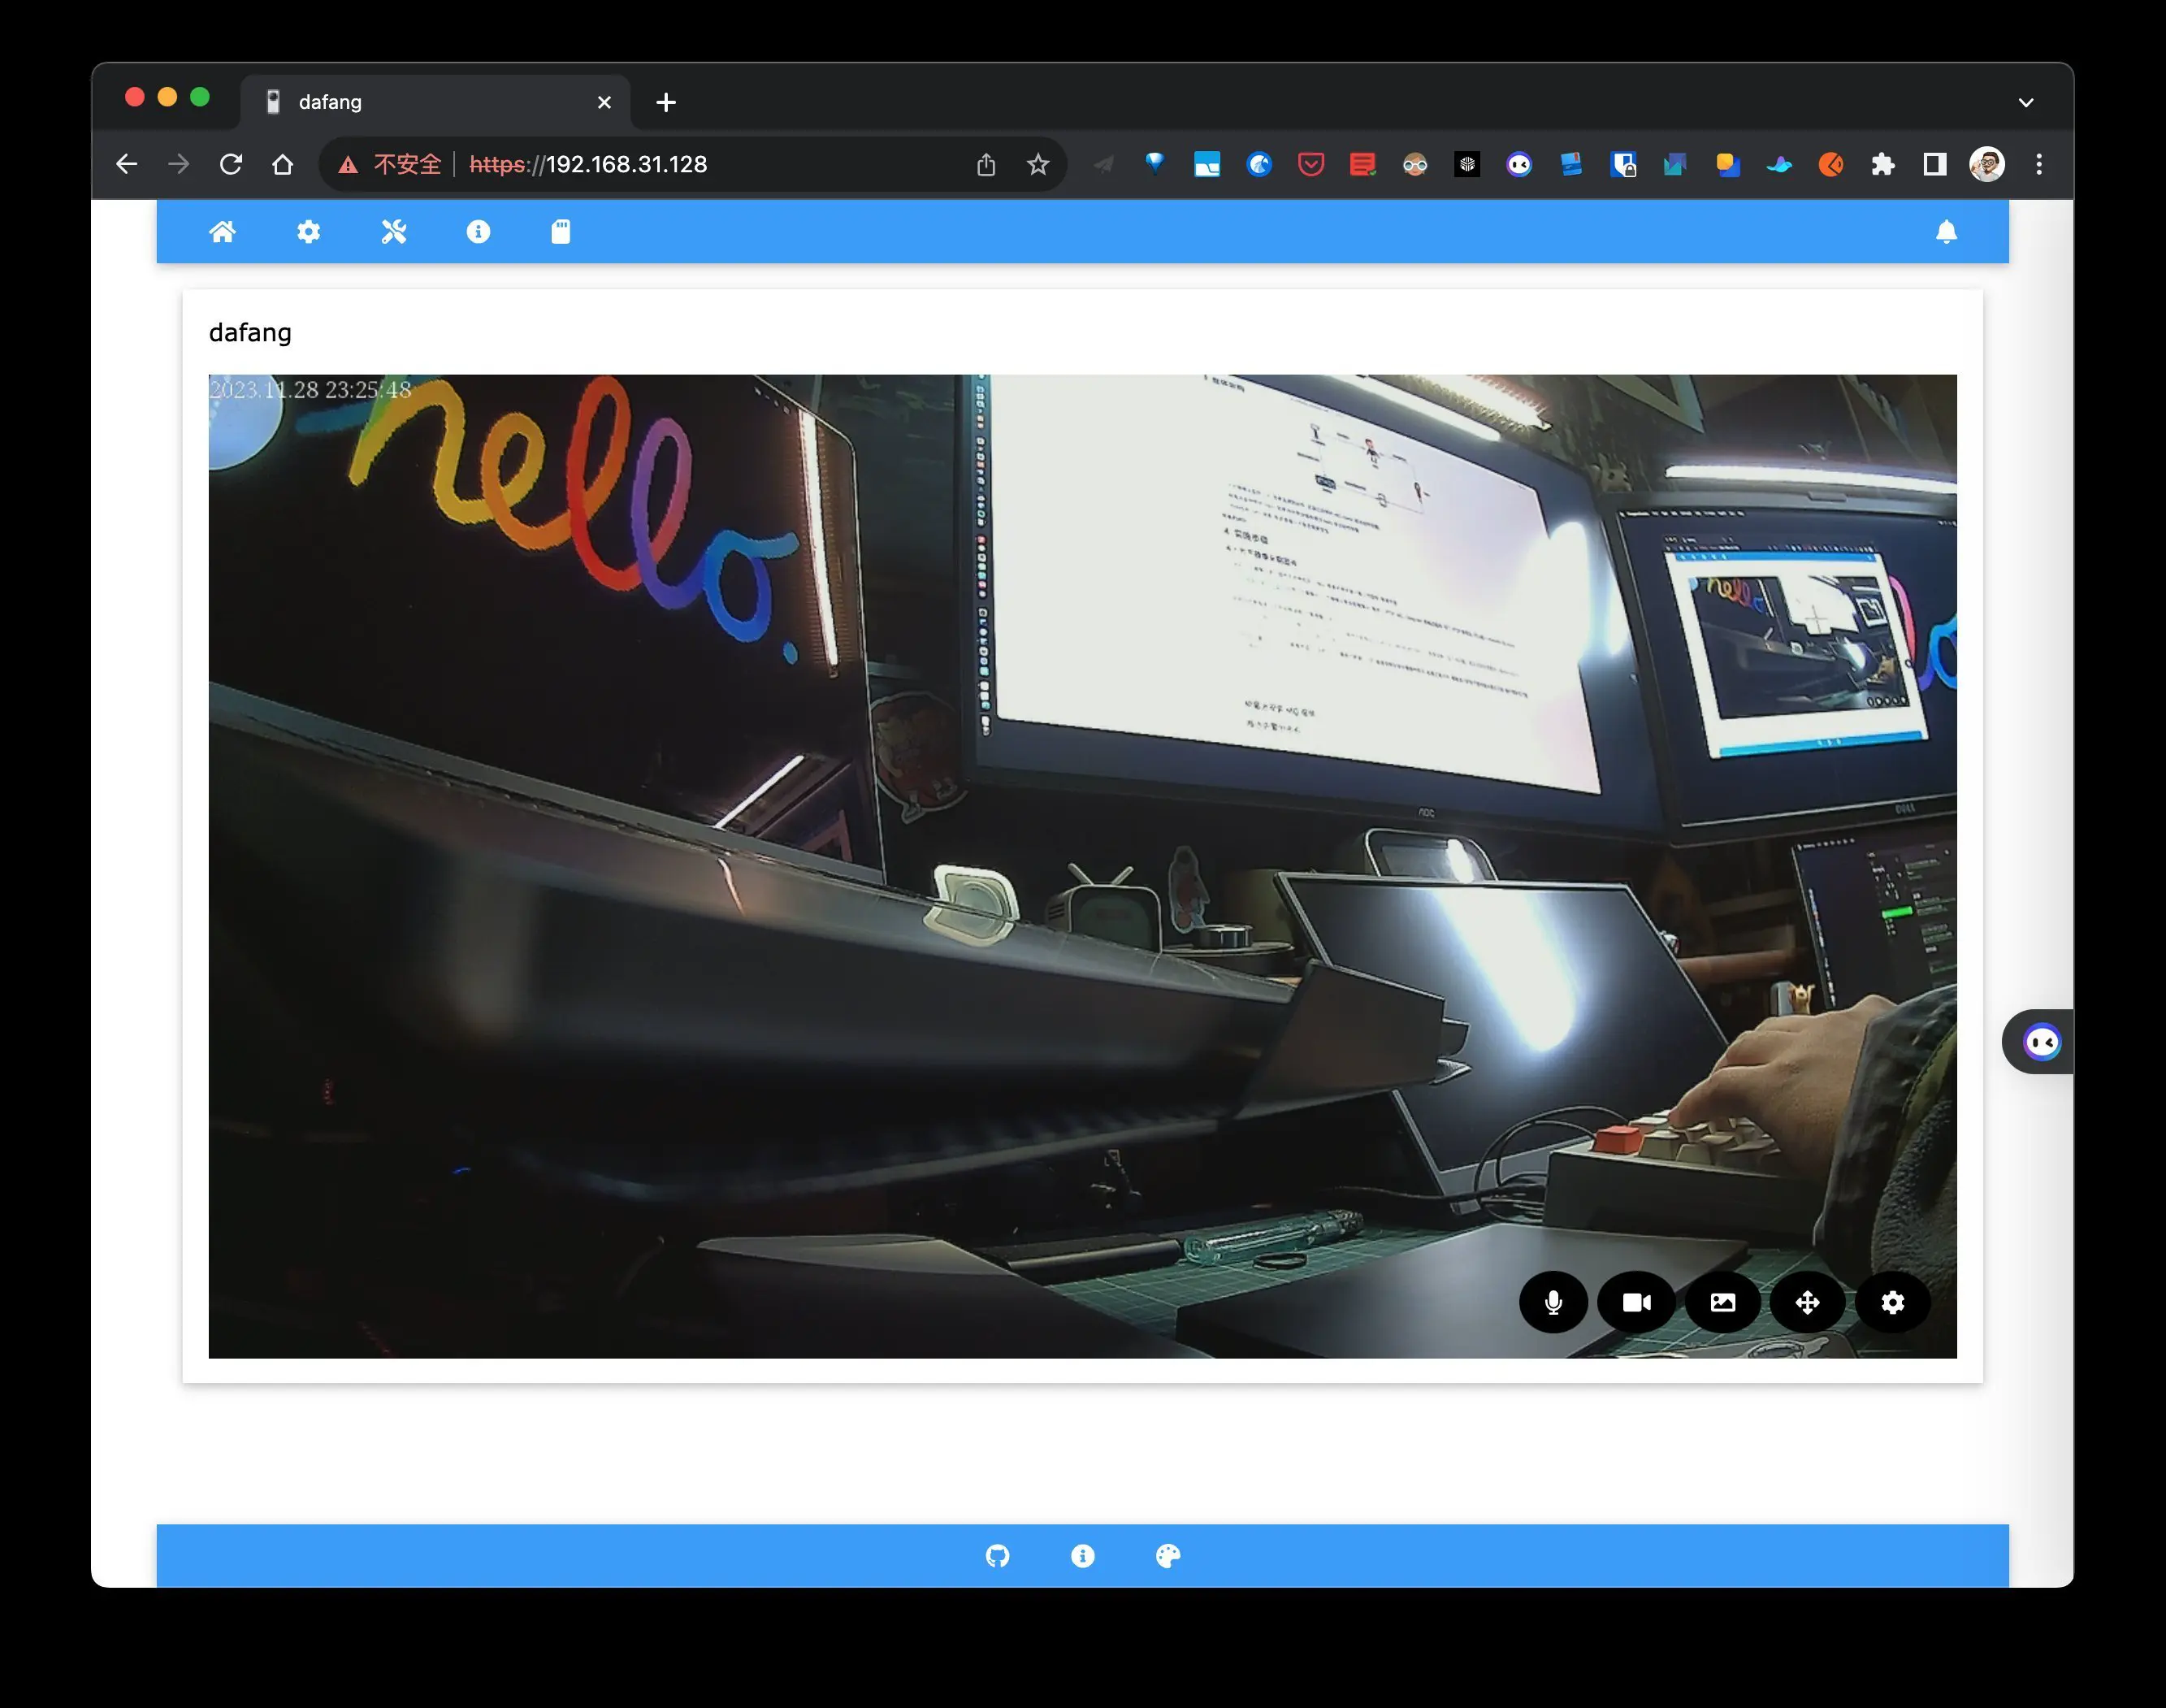This screenshot has height=1708, width=2166.
Task: Open Chrome three-dot menu
Action: tap(2038, 164)
